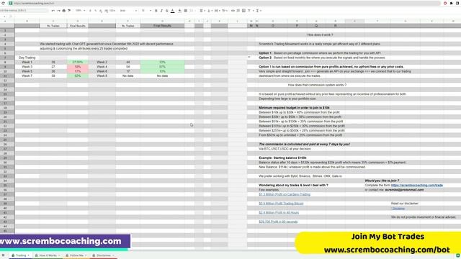The image size is (461, 259).
Task: Open '$0.5 Million Profit Trading Bitcoin' link
Action: pos(281,204)
